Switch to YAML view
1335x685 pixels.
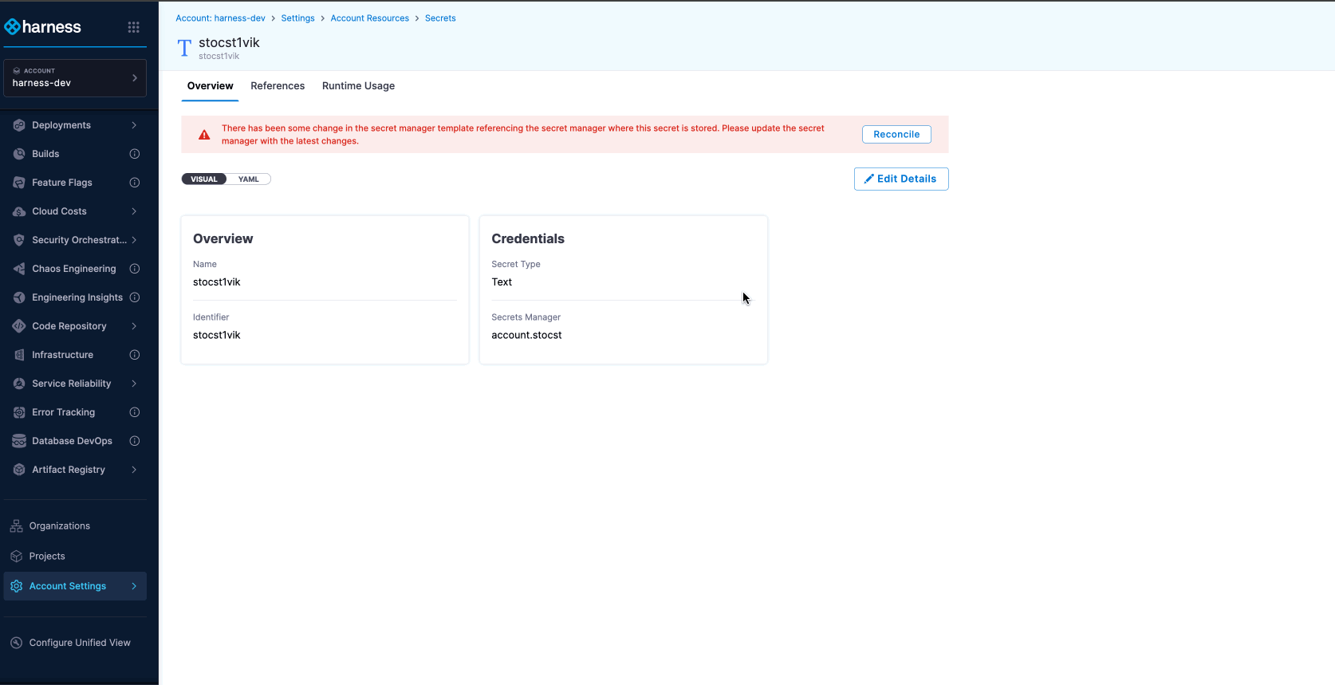pos(249,179)
